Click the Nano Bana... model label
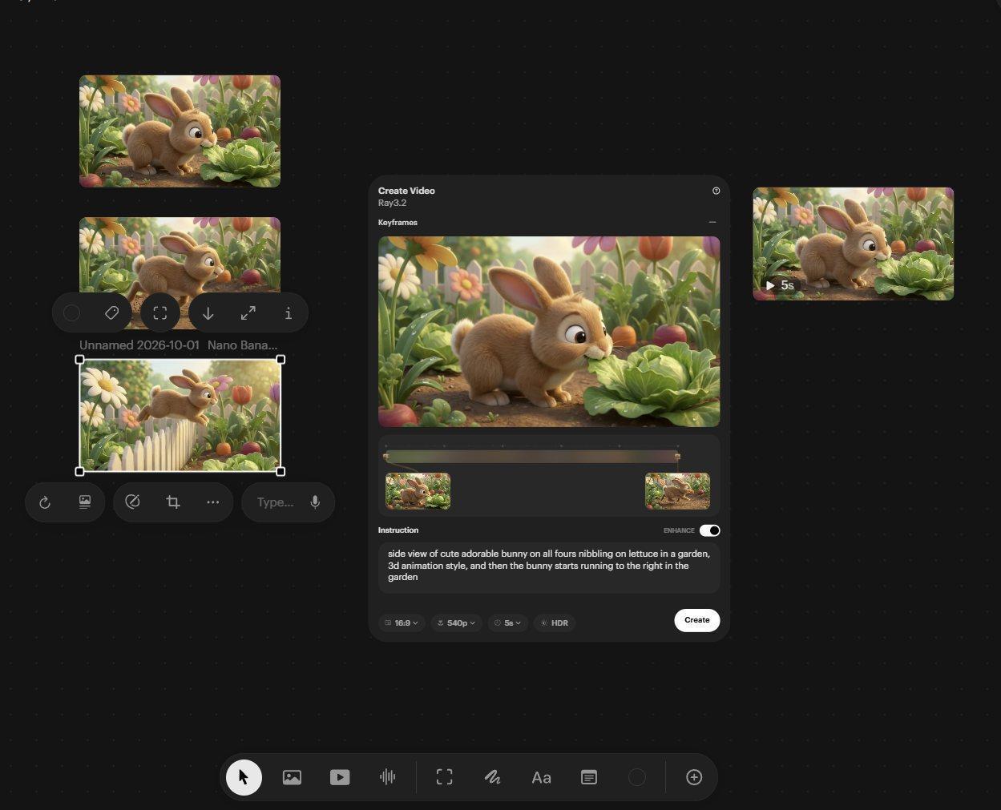Viewport: 1001px width, 810px height. click(x=243, y=345)
